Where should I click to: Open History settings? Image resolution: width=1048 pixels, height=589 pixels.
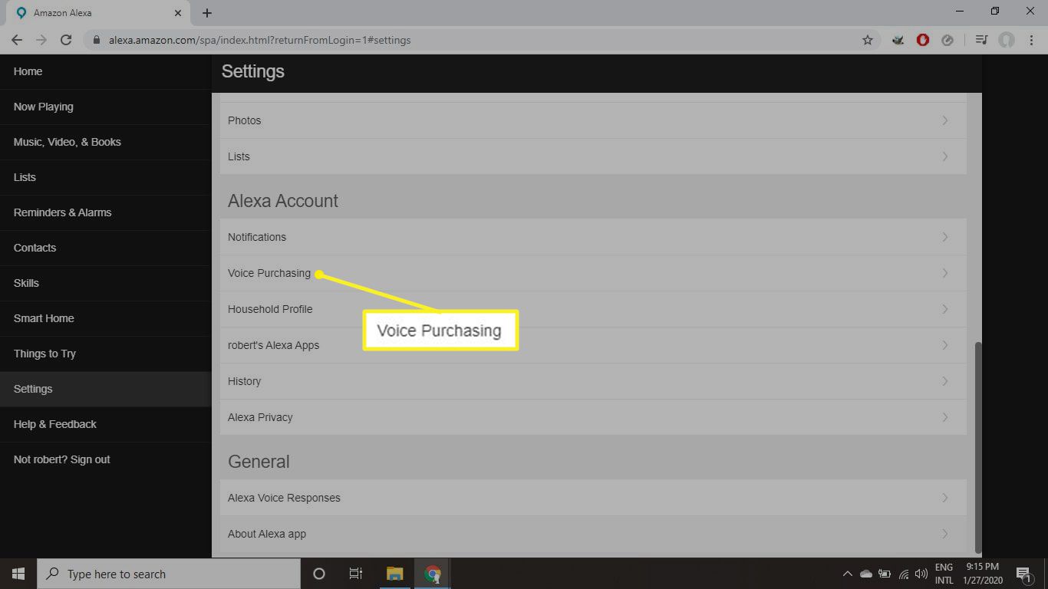pos(593,381)
